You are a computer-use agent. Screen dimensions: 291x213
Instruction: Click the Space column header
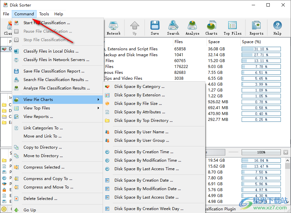[223, 42]
